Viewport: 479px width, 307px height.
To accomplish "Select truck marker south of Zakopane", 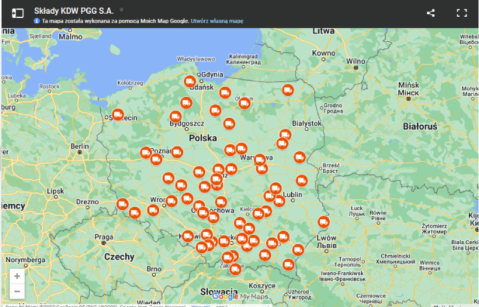I will [235, 269].
